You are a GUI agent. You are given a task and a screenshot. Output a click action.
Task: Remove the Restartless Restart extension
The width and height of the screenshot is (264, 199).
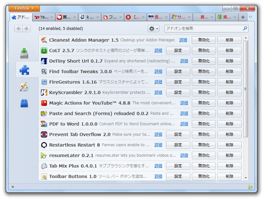coord(230,145)
